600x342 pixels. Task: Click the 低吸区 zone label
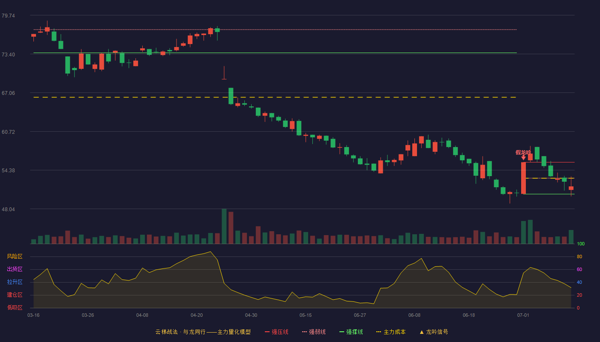click(x=15, y=307)
